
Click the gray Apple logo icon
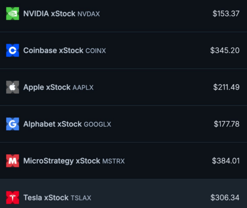click(x=12, y=87)
